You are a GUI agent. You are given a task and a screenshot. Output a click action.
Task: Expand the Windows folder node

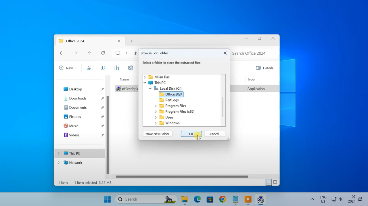156,123
